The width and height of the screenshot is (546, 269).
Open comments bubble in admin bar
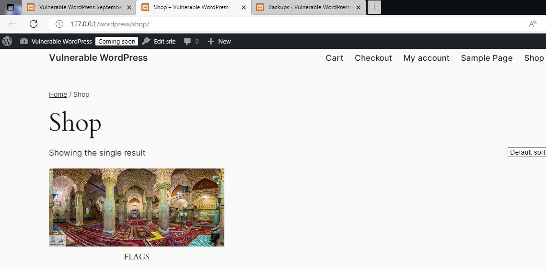187,41
